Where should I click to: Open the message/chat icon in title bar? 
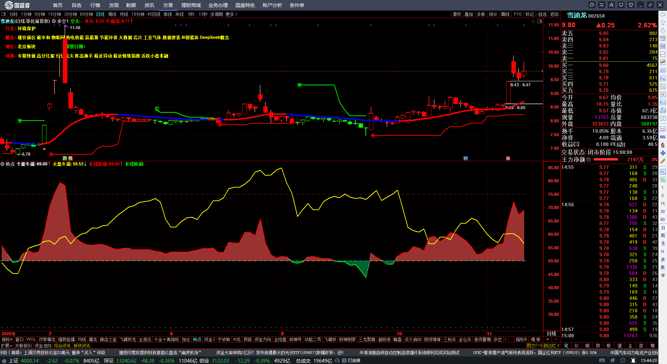coord(592,5)
